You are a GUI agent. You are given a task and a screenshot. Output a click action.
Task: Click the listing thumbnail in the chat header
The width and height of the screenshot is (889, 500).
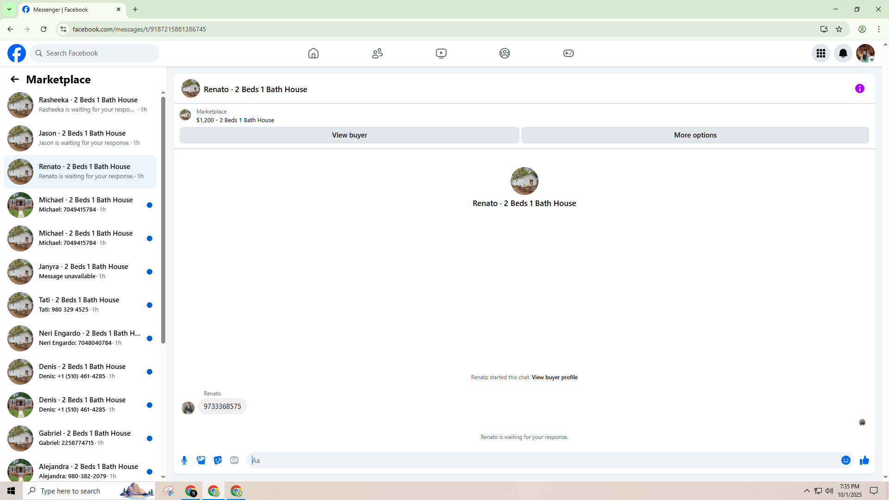(x=191, y=88)
